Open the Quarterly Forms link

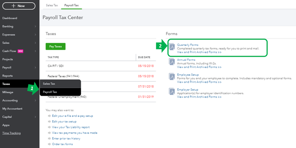(x=188, y=45)
